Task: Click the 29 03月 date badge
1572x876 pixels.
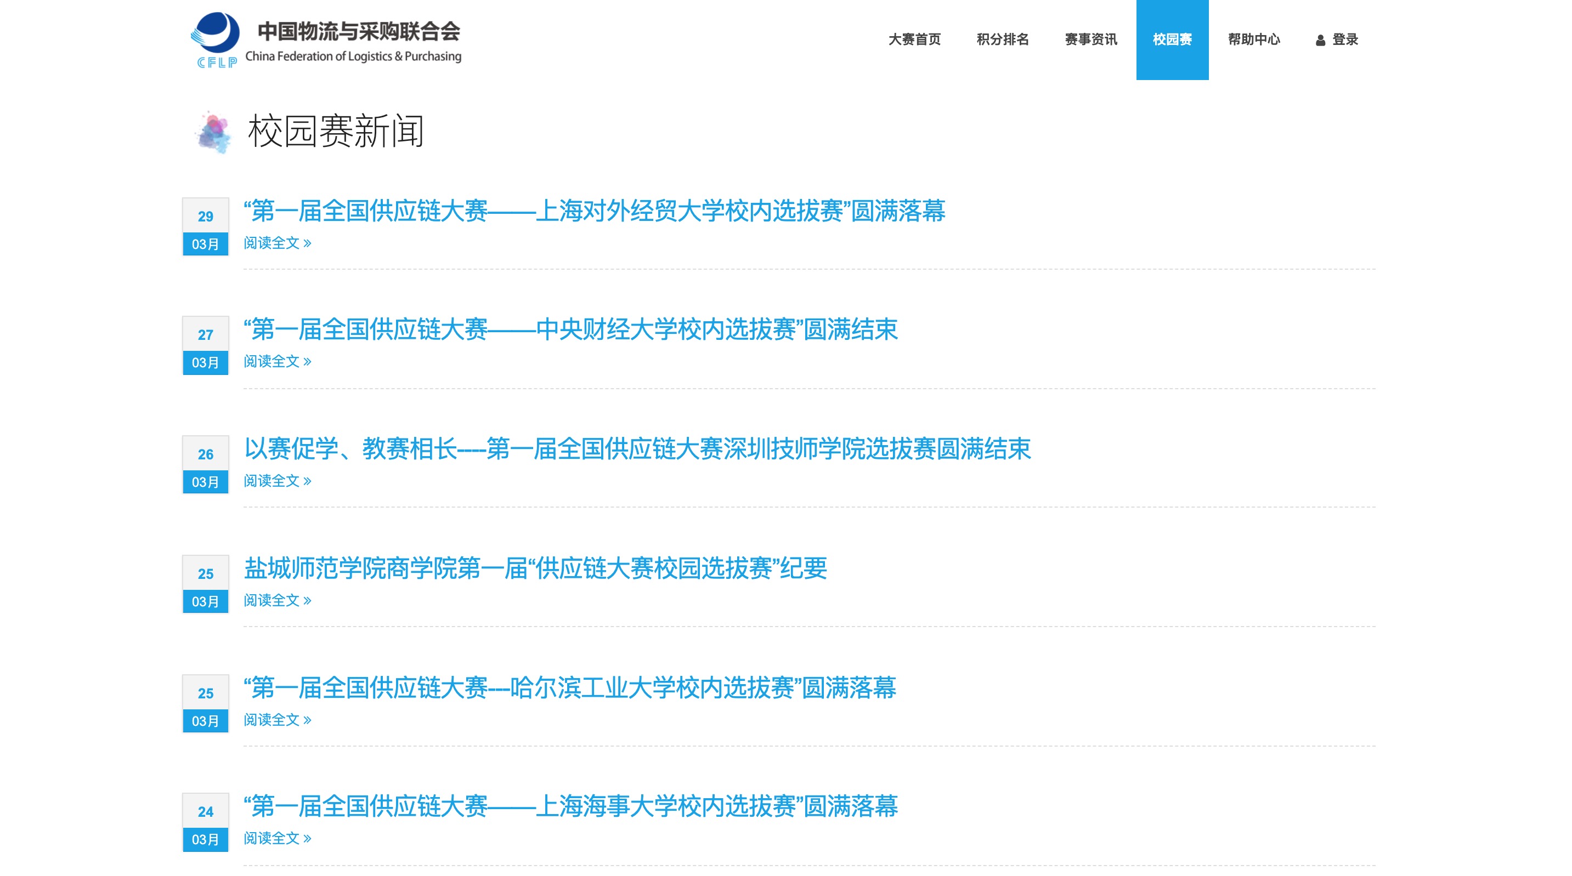Action: click(205, 227)
